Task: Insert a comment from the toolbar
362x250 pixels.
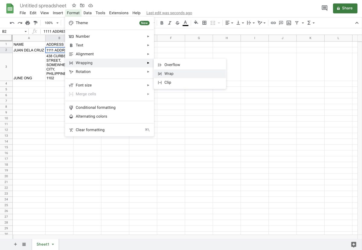Action: coord(281,23)
